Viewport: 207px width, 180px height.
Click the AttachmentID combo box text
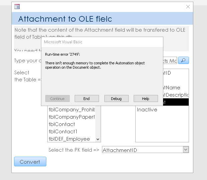[142, 150]
